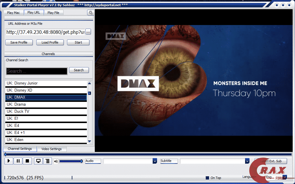Image resolution: width=295 pixels, height=184 pixels.
Task: Click the channel Search button
Action: (79, 70)
